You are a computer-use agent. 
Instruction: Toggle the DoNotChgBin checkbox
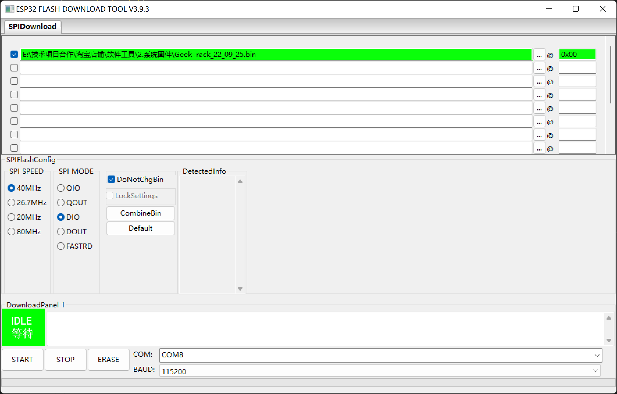coord(111,179)
